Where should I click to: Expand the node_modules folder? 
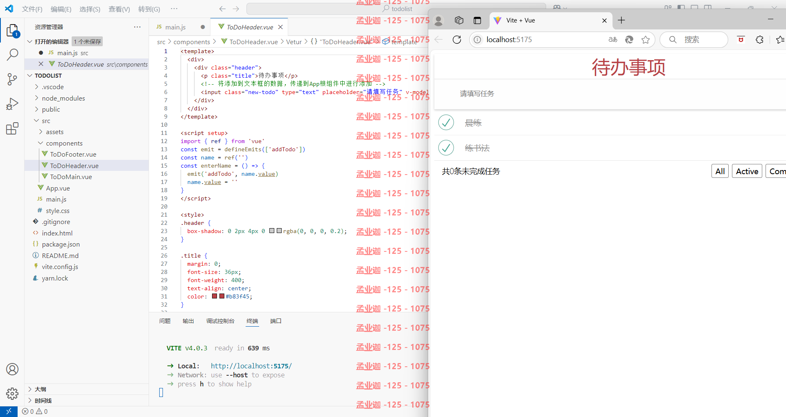click(x=36, y=98)
